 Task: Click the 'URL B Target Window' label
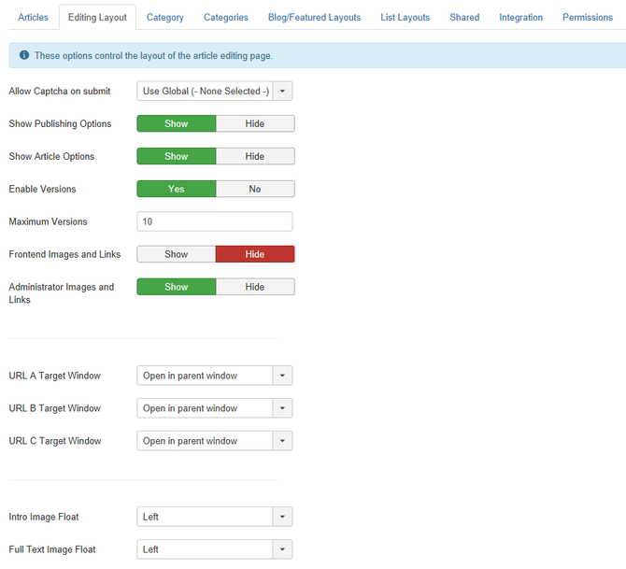click(55, 408)
